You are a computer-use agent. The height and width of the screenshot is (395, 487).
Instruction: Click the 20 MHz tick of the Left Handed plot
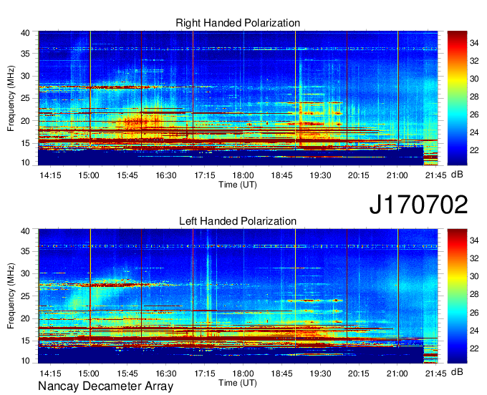(x=25, y=318)
